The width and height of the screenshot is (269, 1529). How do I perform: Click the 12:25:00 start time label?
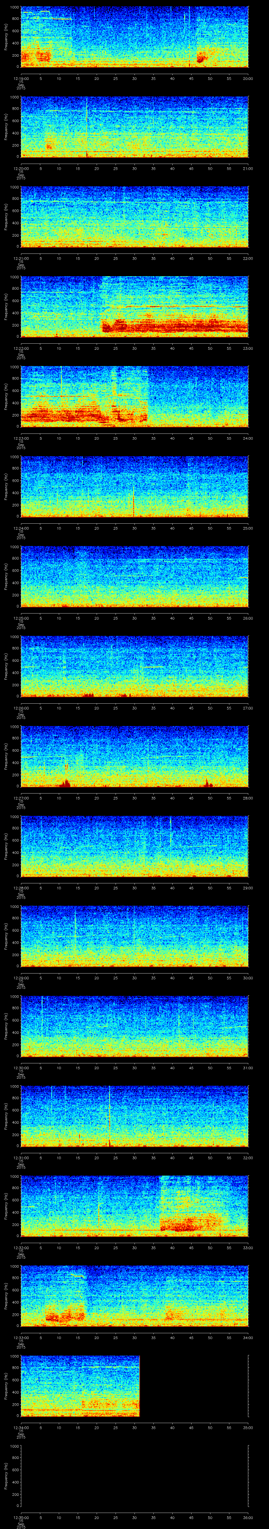click(x=21, y=618)
